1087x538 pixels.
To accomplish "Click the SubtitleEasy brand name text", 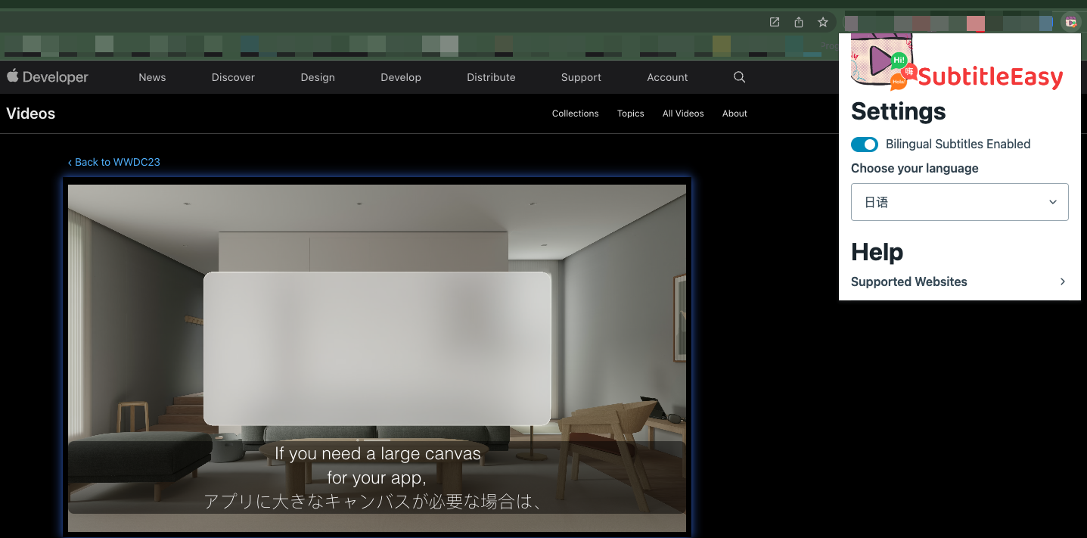I will (x=990, y=76).
